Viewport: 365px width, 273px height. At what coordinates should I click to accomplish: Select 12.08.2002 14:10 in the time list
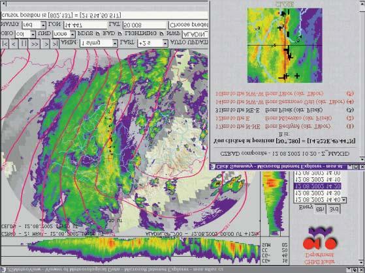click(317, 179)
